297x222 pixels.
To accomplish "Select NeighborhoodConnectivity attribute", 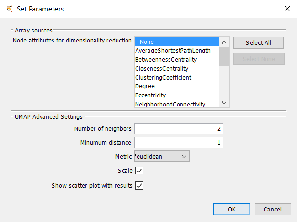I will [177, 104].
